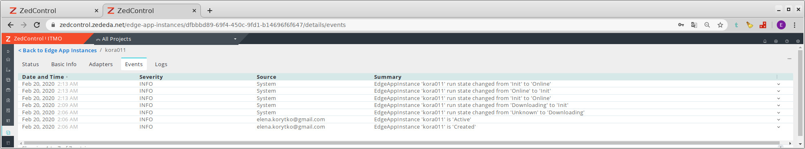Open the help question-mark icon
The image size is (805, 149).
pyautogui.click(x=787, y=41)
